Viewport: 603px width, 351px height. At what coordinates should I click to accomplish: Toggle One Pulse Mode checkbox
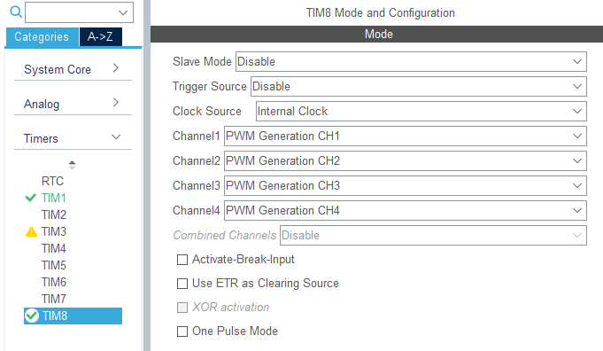182,331
